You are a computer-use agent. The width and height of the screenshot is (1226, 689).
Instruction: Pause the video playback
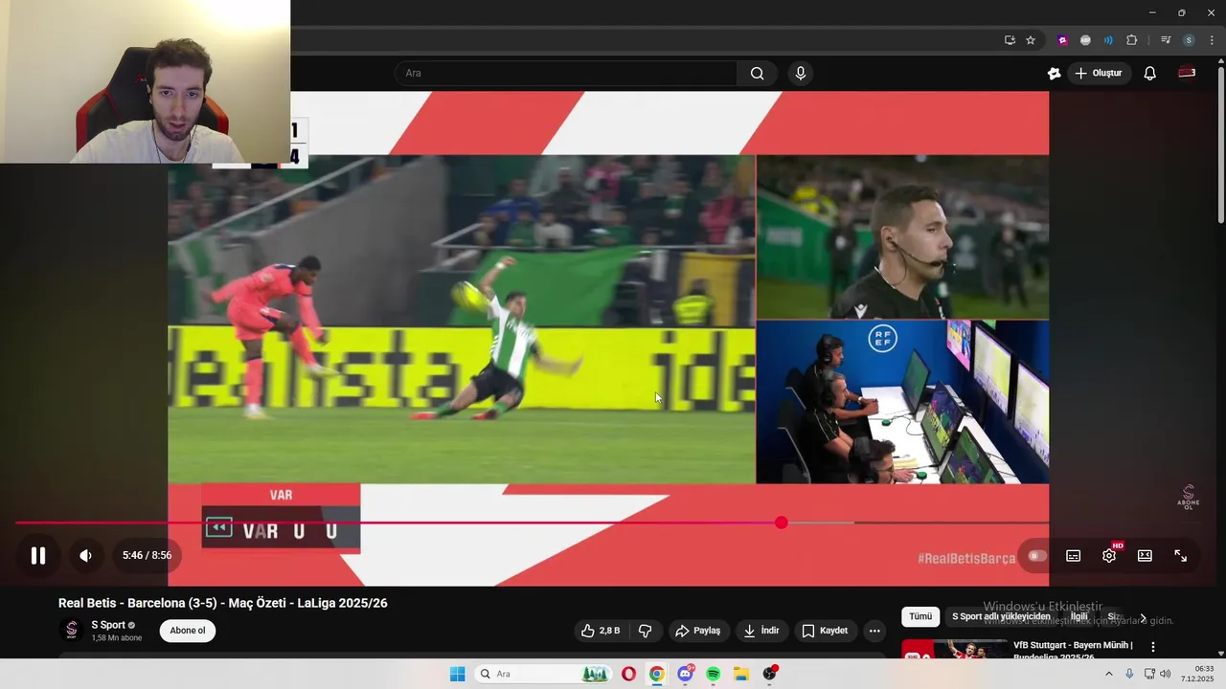[38, 556]
